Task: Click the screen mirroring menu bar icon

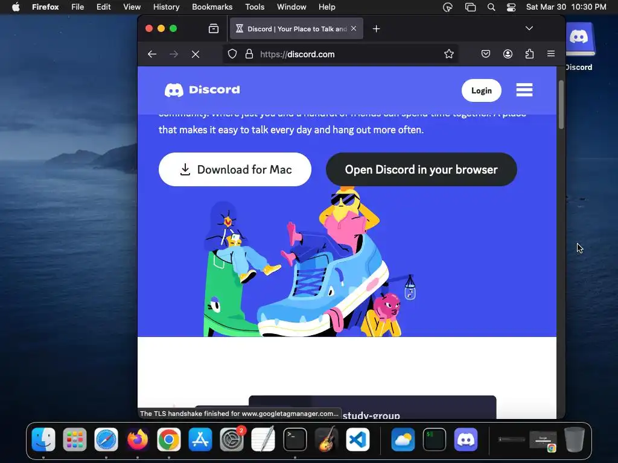Action: tap(470, 7)
